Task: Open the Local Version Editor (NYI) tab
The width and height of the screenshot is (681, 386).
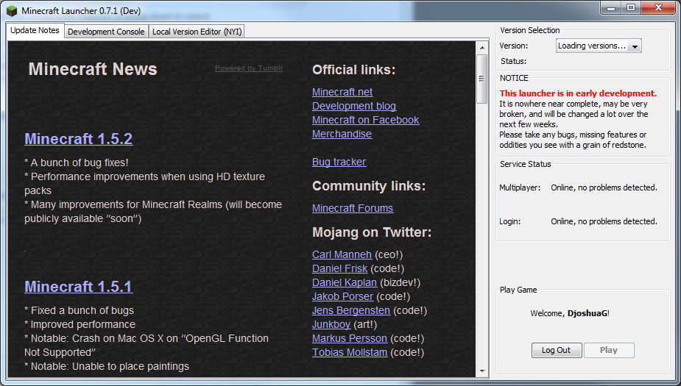Action: [x=197, y=32]
